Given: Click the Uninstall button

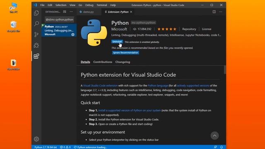Looking at the screenshot, I should point(117,41).
